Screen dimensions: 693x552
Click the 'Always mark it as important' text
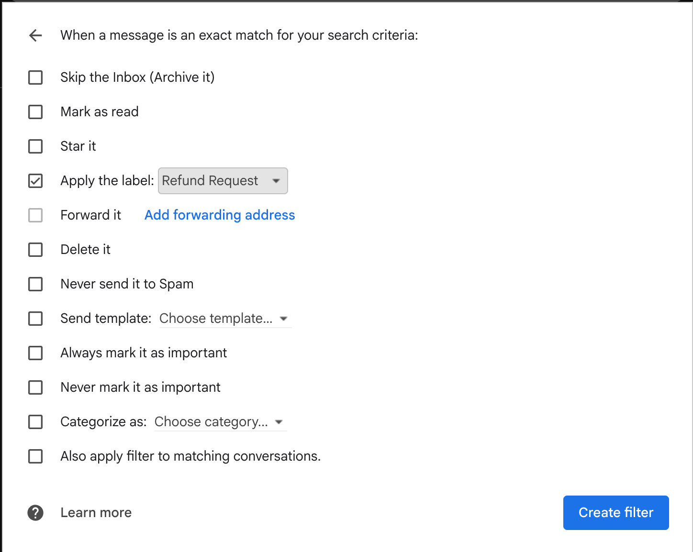tap(144, 353)
